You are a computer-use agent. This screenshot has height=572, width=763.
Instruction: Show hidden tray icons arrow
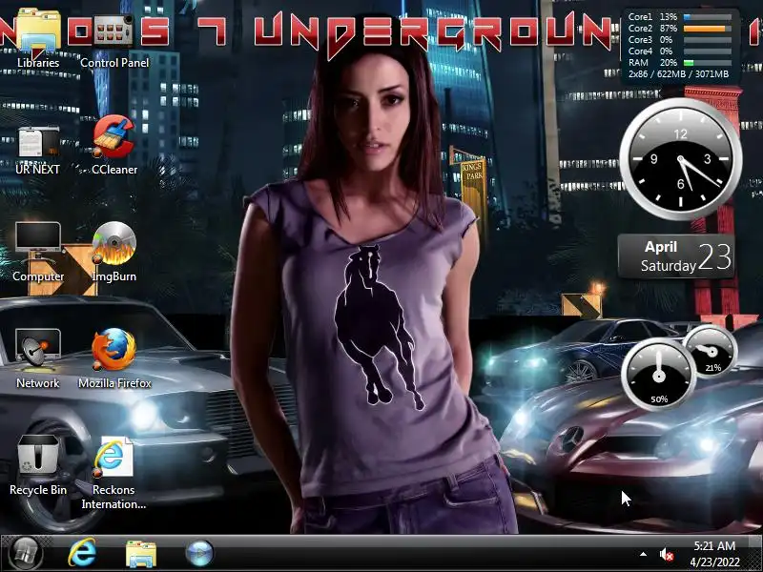(643, 554)
